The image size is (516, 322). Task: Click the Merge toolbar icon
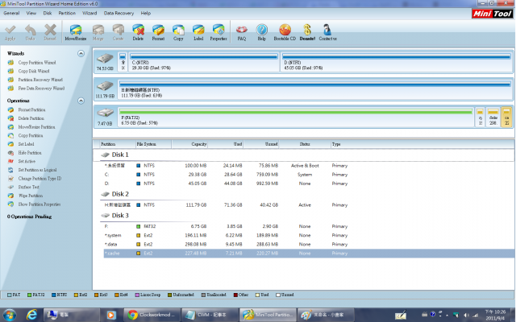(98, 32)
